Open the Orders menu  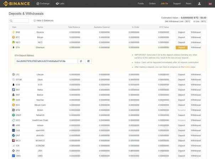[x=152, y=4]
